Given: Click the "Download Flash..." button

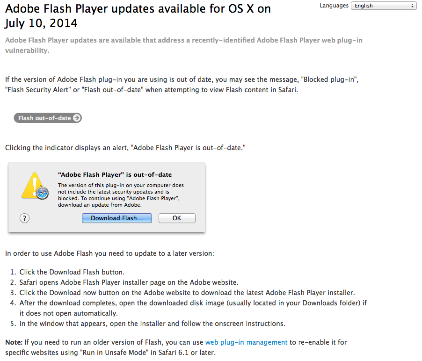Looking at the screenshot, I should [x=117, y=218].
